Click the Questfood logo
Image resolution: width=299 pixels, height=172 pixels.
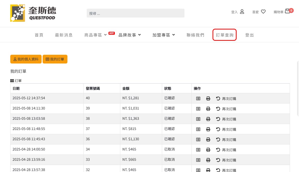[33, 13]
